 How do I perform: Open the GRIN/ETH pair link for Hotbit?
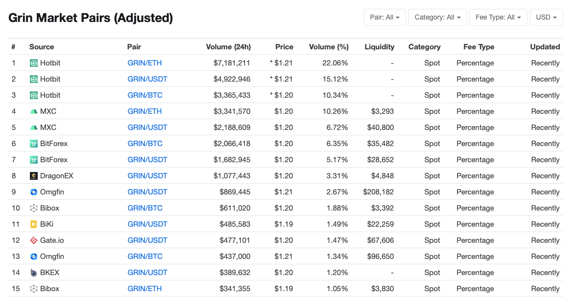[x=144, y=63]
